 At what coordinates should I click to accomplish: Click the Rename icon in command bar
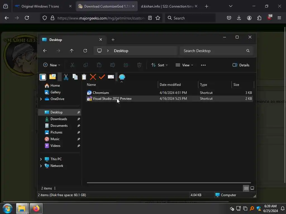coord(112,65)
